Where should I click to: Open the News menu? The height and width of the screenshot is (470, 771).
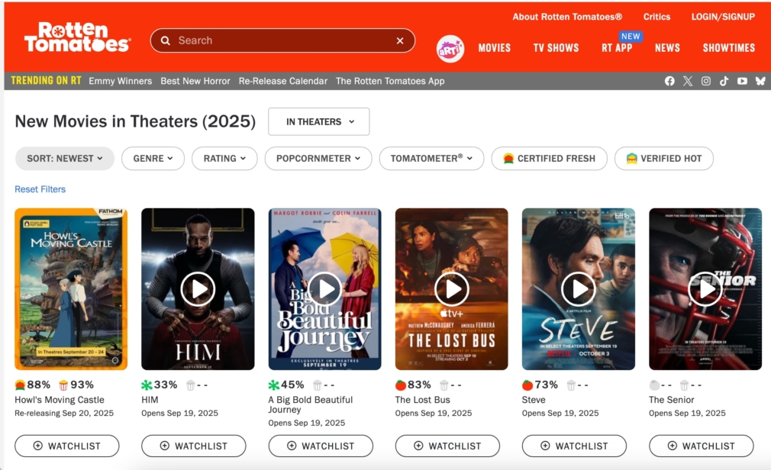coord(667,48)
